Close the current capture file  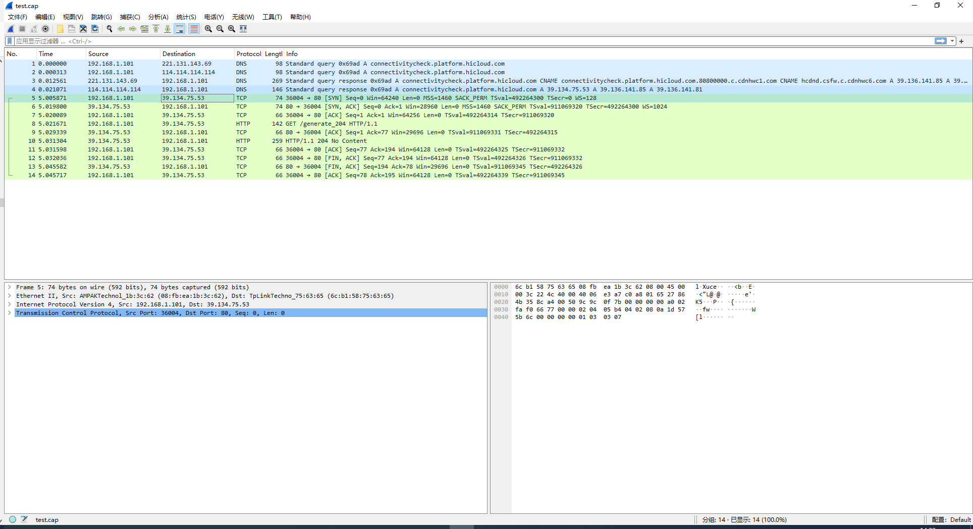pos(83,29)
